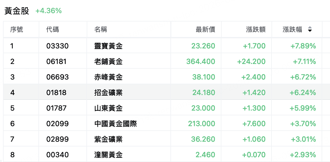Select stock code 01818

(x=56, y=92)
